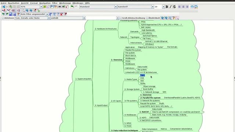This screenshot has width=235, height=132.
Task: Select the 3: Input/Output node
Action: pos(101,105)
